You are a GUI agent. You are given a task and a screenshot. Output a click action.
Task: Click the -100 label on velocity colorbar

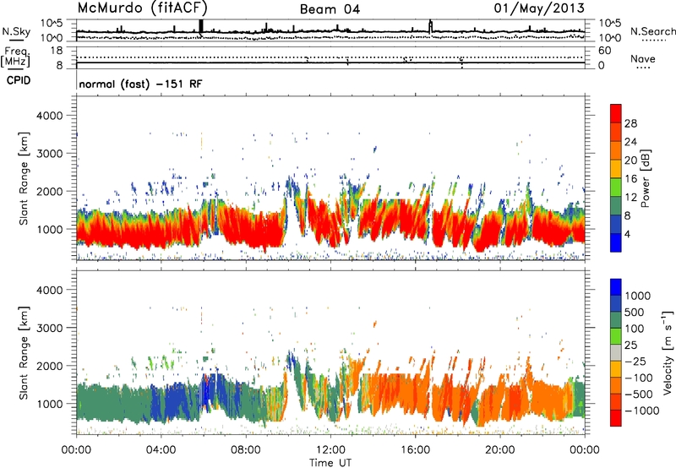pos(638,378)
